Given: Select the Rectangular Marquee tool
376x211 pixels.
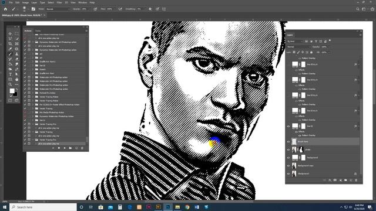Looking at the screenshot, I should click(x=16, y=34).
